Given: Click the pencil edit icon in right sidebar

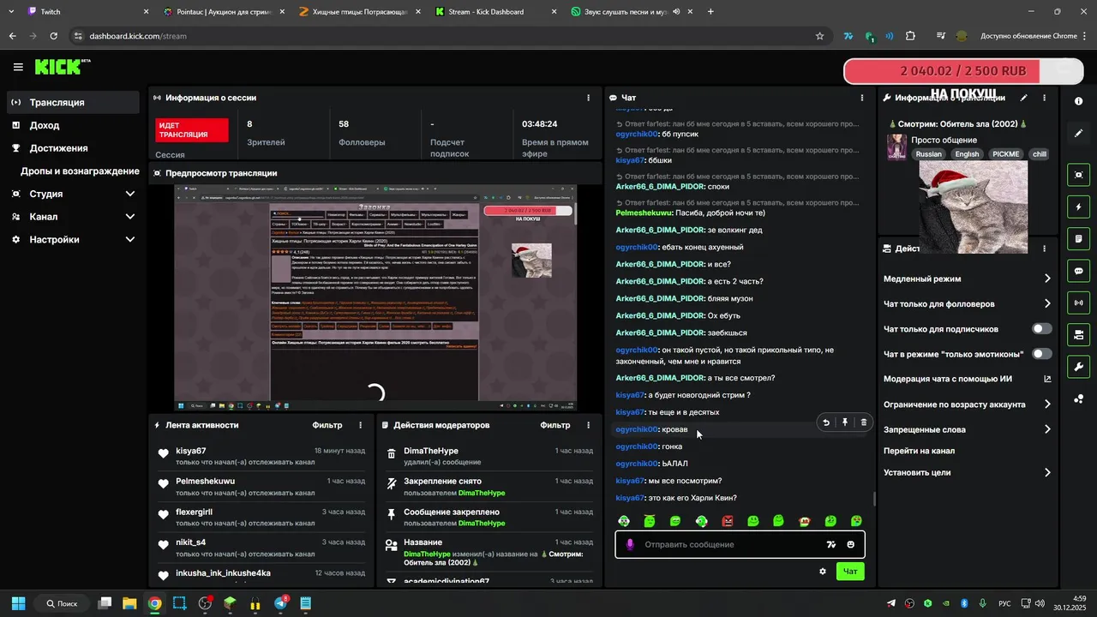Looking at the screenshot, I should 1078,134.
